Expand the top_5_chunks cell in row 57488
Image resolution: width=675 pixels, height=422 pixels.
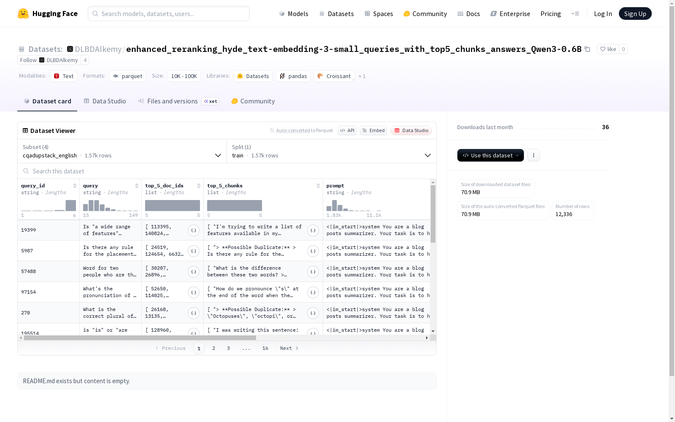point(313,271)
